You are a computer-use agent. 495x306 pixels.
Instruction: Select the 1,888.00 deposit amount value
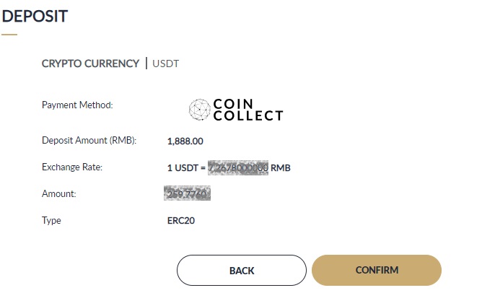pos(185,141)
